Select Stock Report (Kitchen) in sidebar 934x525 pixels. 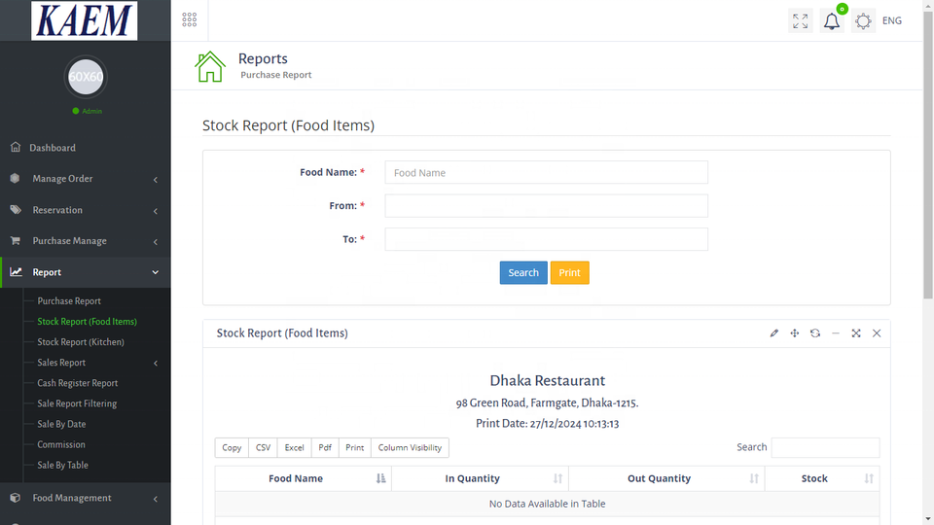(x=81, y=342)
